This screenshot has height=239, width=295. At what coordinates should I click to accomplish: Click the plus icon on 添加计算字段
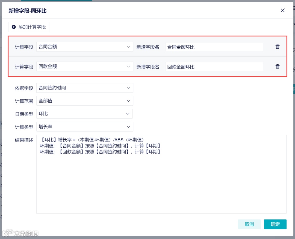tap(14, 27)
